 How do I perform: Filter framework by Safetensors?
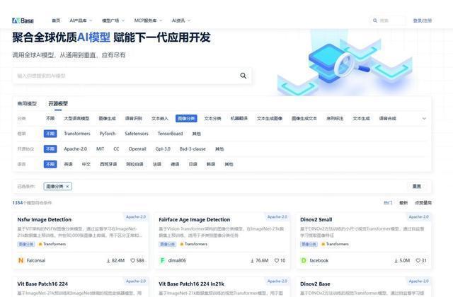137,134
